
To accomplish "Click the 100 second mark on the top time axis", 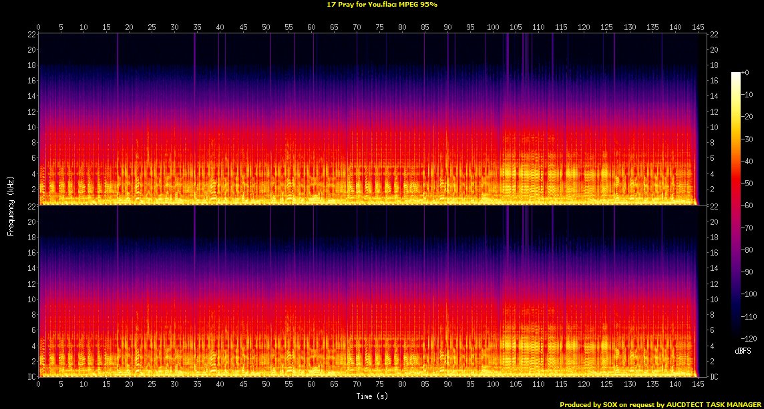I will (x=494, y=27).
